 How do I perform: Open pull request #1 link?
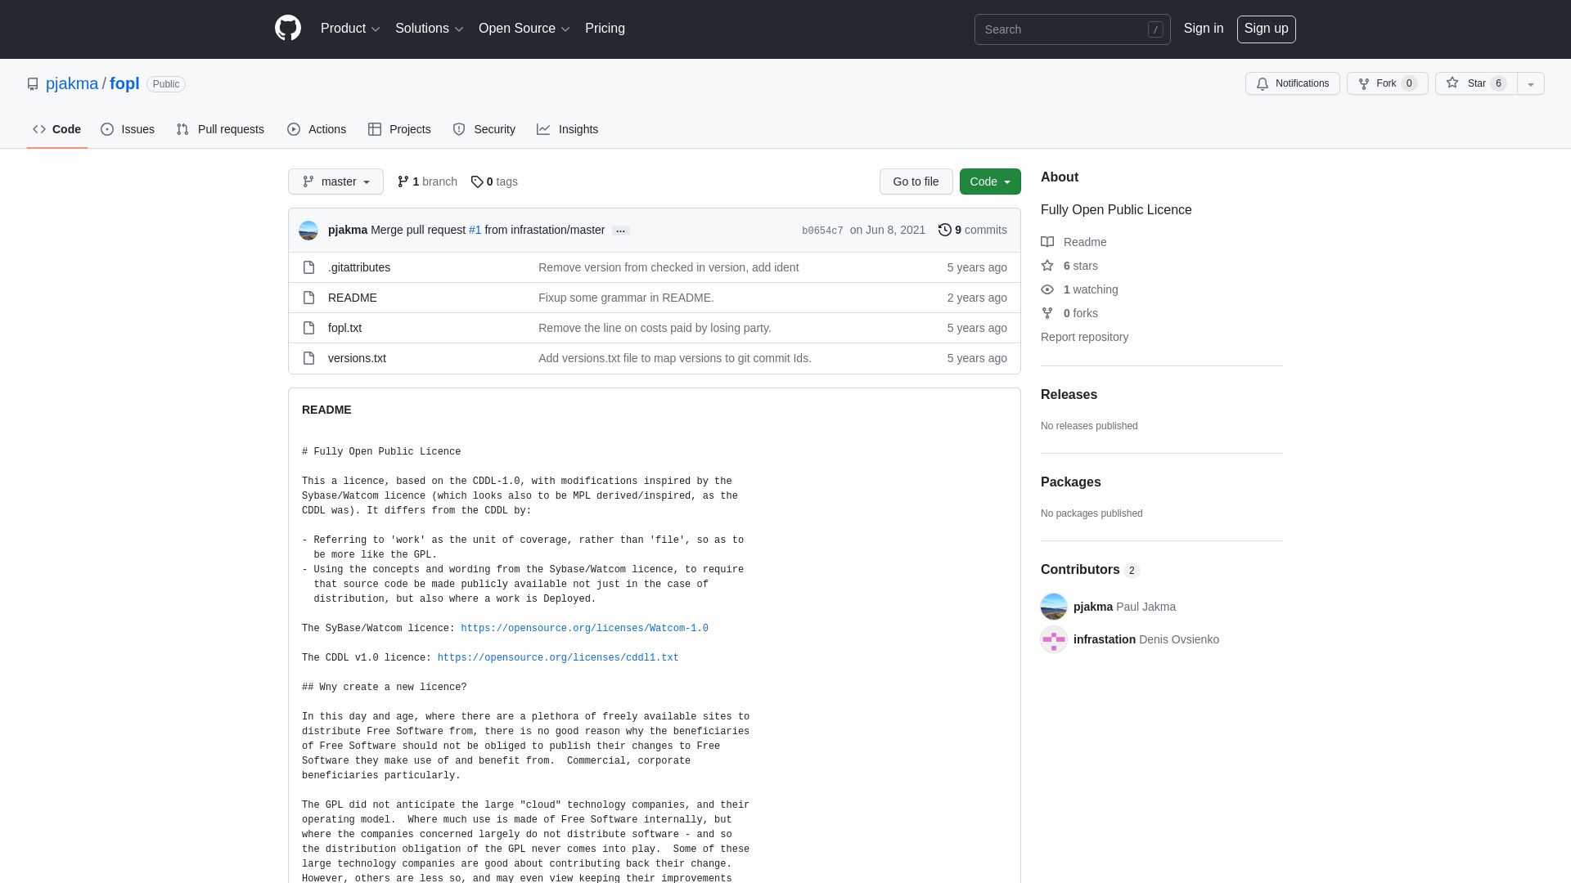475,230
